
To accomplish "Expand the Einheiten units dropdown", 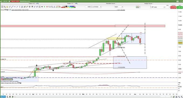I will click(x=97, y=7).
